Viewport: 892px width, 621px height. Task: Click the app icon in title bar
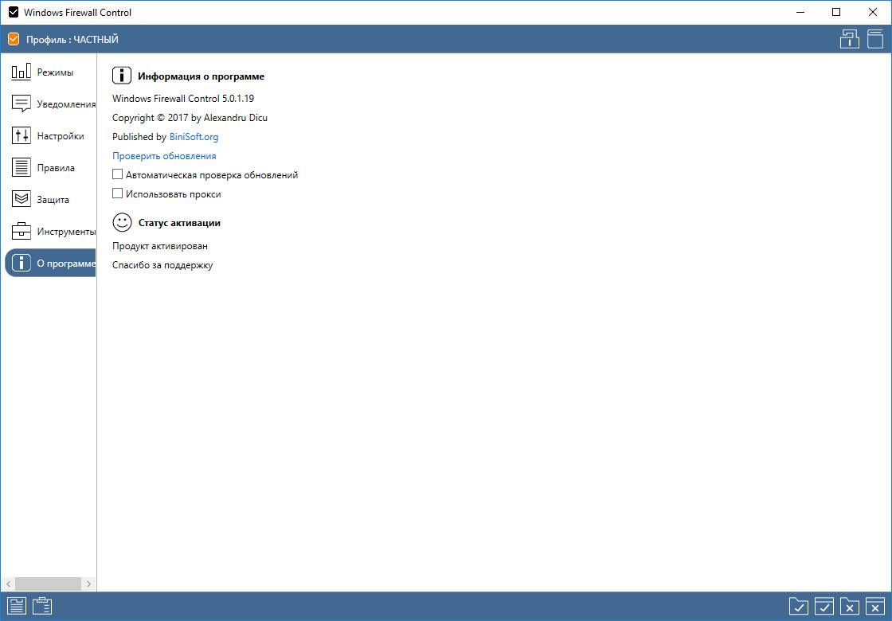[14, 12]
